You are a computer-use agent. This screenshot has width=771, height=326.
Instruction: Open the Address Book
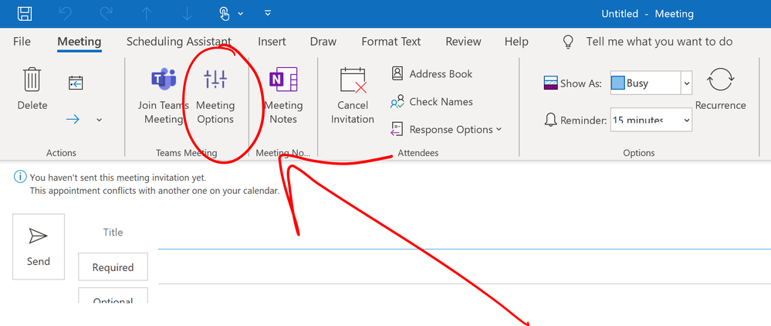431,74
